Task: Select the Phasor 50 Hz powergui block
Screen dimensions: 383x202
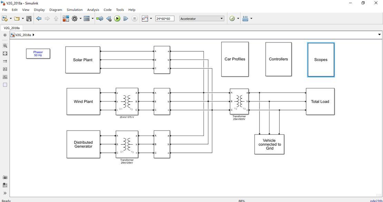Action: click(38, 54)
